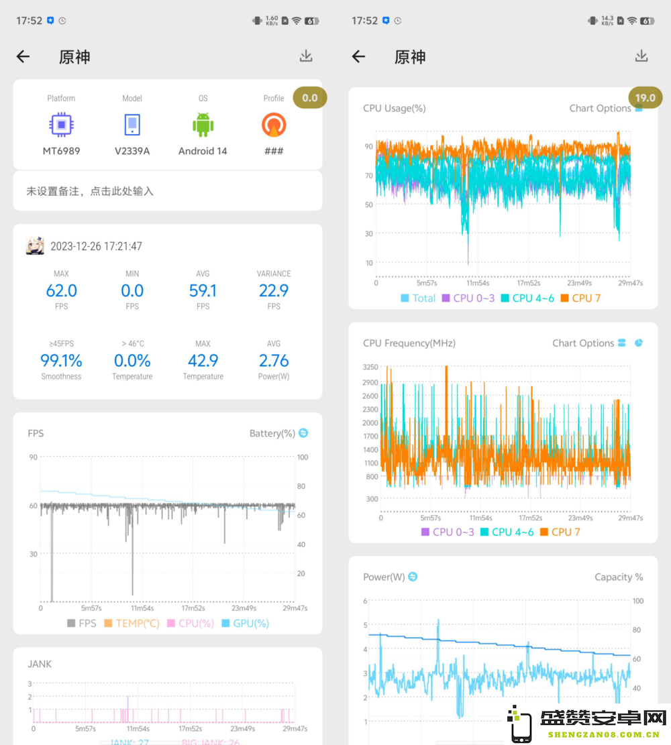Tap the Smoothness value 99.1%
The height and width of the screenshot is (745, 671).
click(x=61, y=361)
